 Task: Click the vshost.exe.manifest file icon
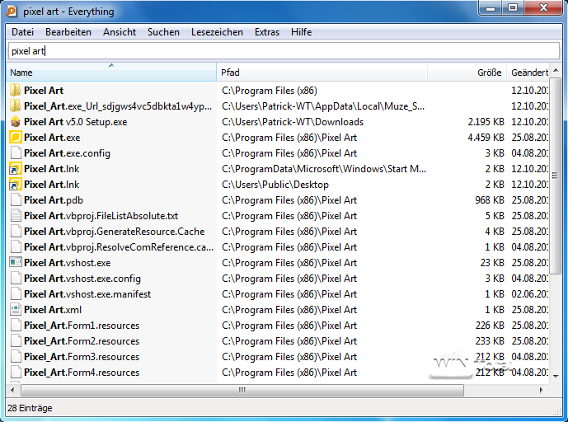pos(16,294)
